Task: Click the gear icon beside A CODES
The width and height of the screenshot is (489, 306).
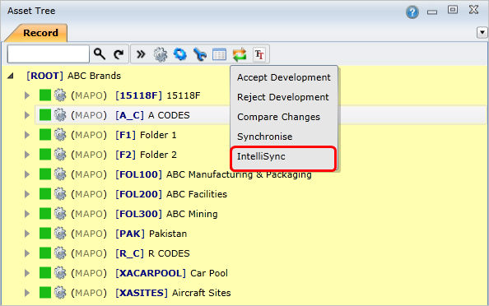Action: pos(60,115)
